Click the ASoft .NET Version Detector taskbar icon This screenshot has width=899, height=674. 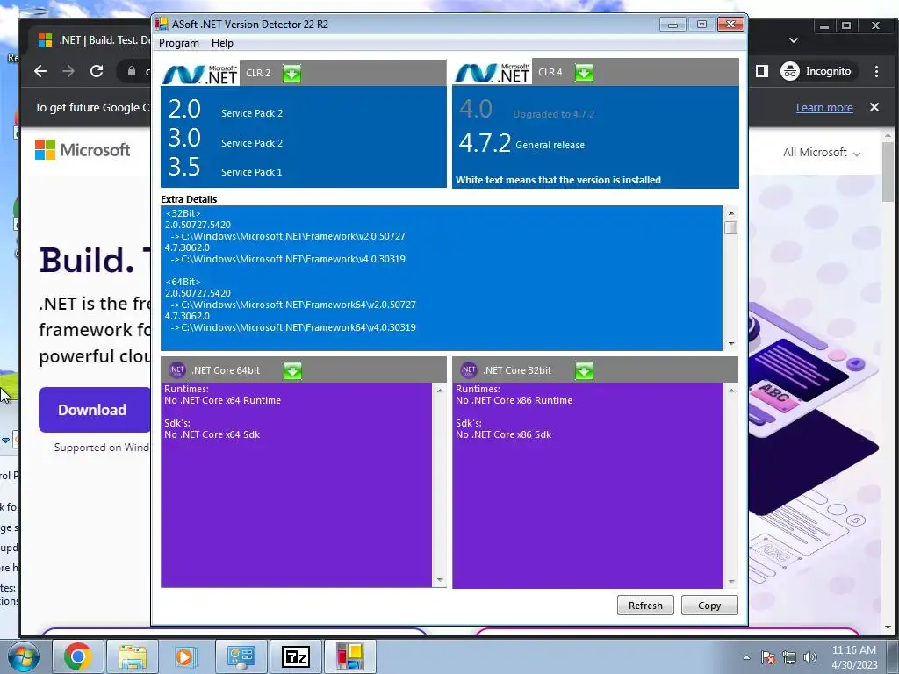[x=349, y=656]
